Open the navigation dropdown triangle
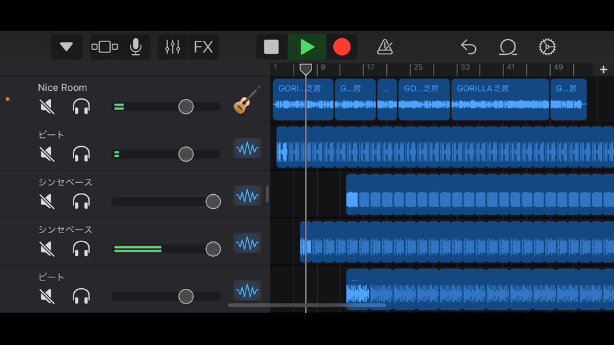Screen dimensions: 614x345 (67, 47)
